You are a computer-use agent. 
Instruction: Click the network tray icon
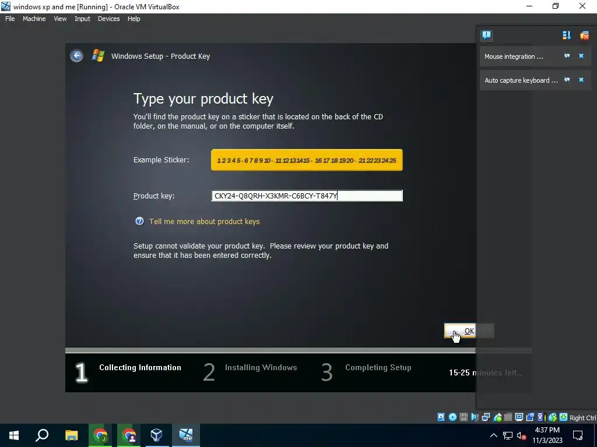coord(508,435)
